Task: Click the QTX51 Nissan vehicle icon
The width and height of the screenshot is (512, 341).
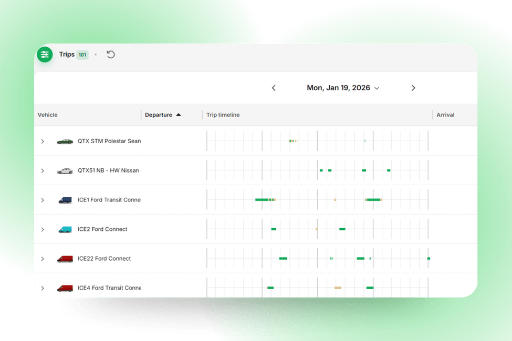Action: (x=65, y=170)
